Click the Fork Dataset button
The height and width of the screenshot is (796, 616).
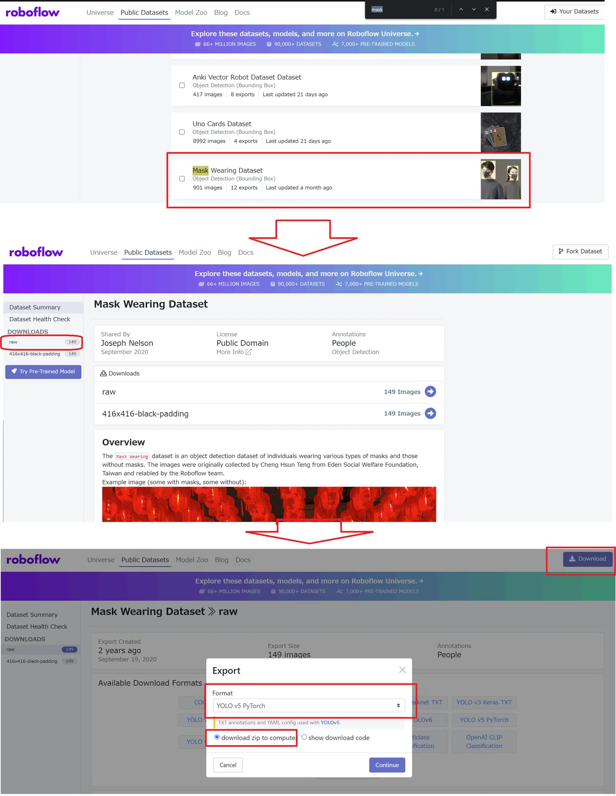(x=581, y=251)
